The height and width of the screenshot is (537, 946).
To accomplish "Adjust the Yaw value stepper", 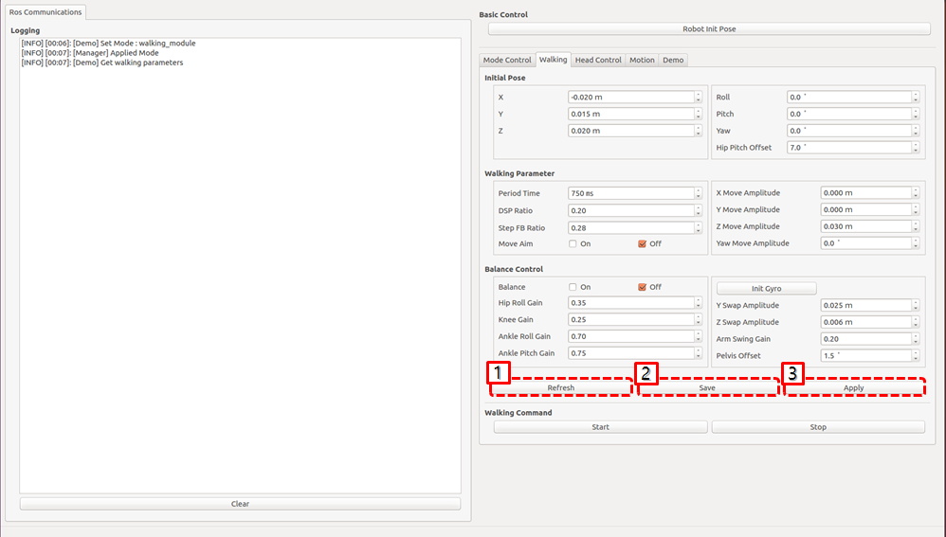I will point(916,131).
